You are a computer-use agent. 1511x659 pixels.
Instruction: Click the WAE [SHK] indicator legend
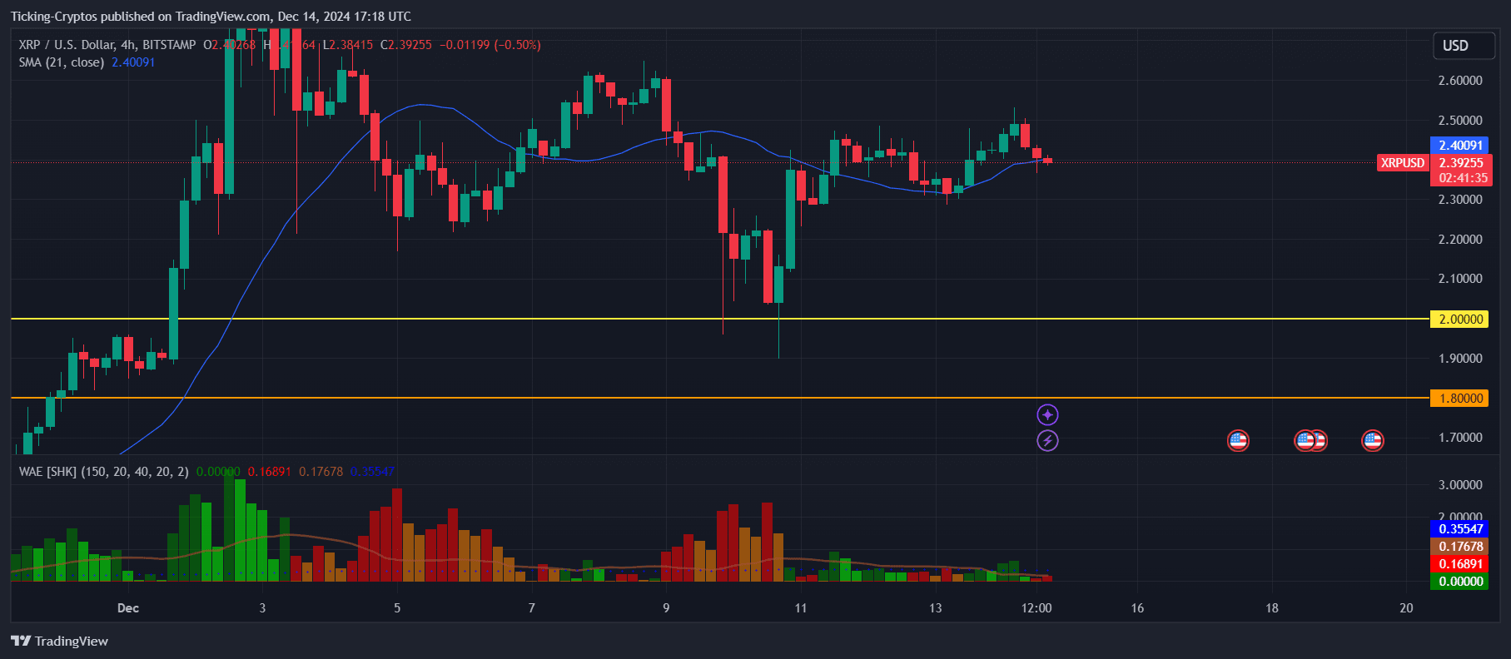(103, 472)
